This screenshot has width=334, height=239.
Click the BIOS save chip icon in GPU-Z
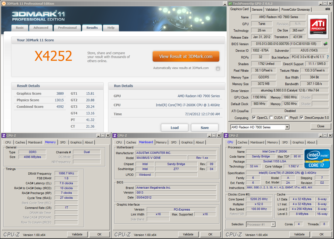point(325,44)
